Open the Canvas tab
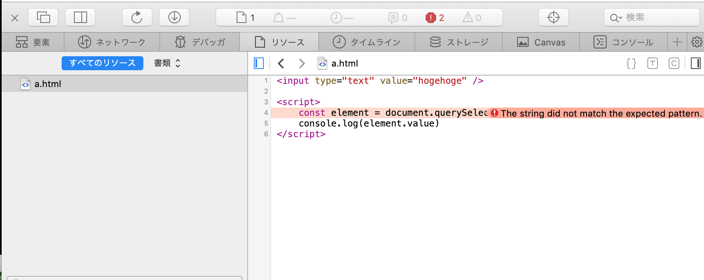The image size is (704, 280). (x=541, y=42)
